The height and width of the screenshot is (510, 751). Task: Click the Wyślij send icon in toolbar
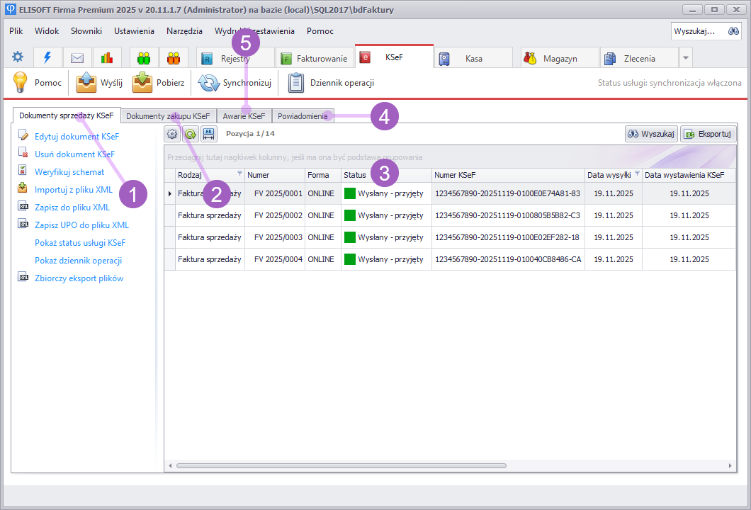[x=86, y=83]
